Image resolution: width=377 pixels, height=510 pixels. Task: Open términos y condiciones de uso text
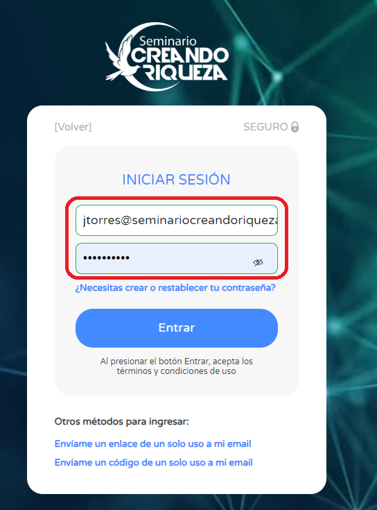pos(176,371)
